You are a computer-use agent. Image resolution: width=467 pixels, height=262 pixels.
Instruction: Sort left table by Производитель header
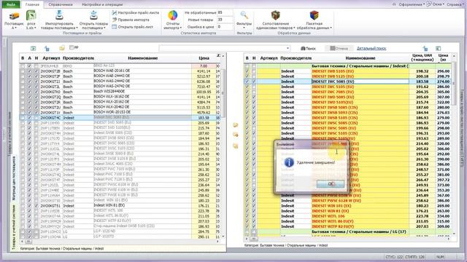[78, 58]
